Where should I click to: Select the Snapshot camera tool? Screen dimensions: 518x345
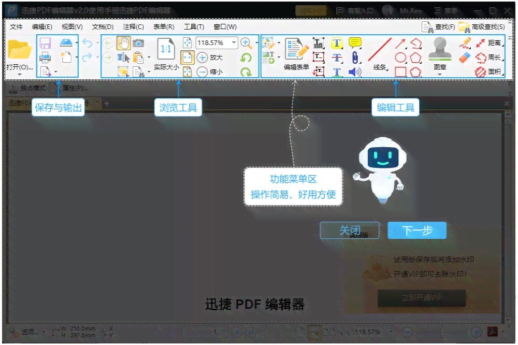coord(138,43)
